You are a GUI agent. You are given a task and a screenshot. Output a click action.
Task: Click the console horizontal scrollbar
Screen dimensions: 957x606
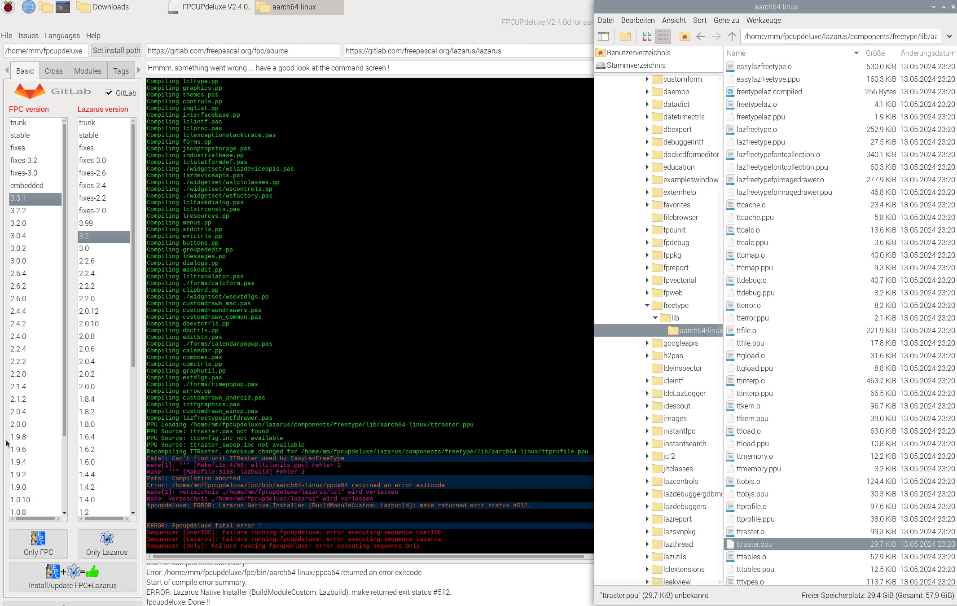[x=368, y=557]
